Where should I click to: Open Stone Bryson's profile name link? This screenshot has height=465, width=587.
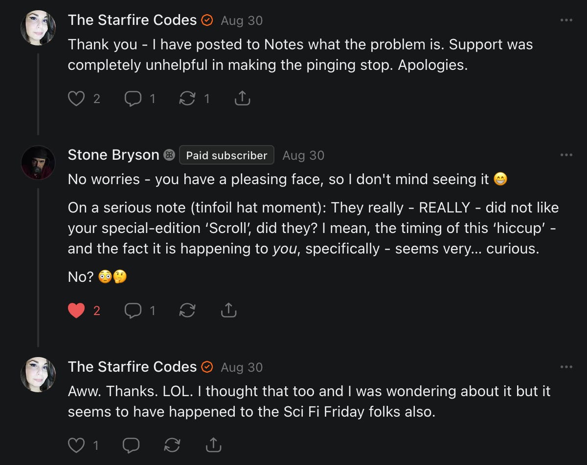tap(113, 155)
